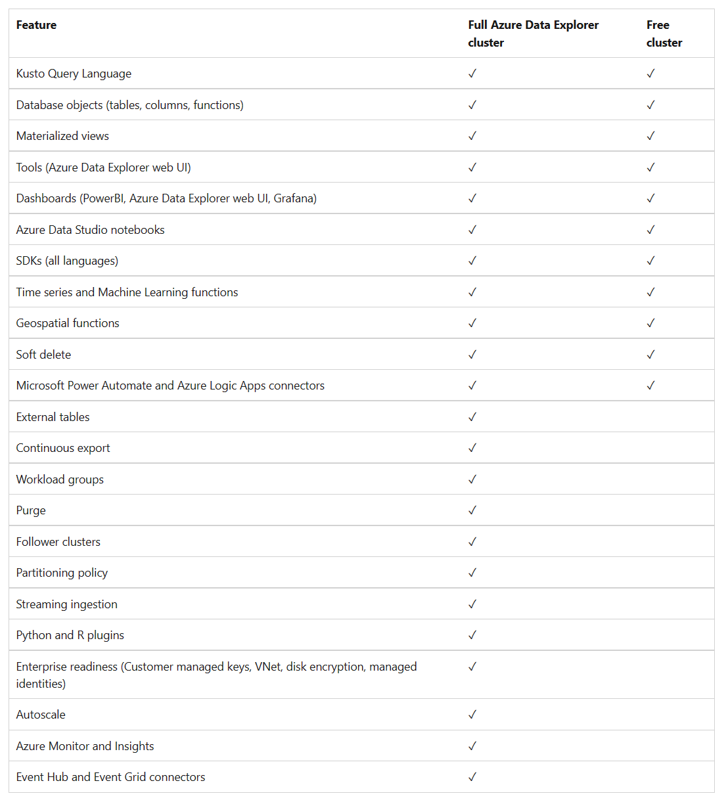This screenshot has width=726, height=802.
Task: Select the Workload groups feature text
Action: (60, 479)
